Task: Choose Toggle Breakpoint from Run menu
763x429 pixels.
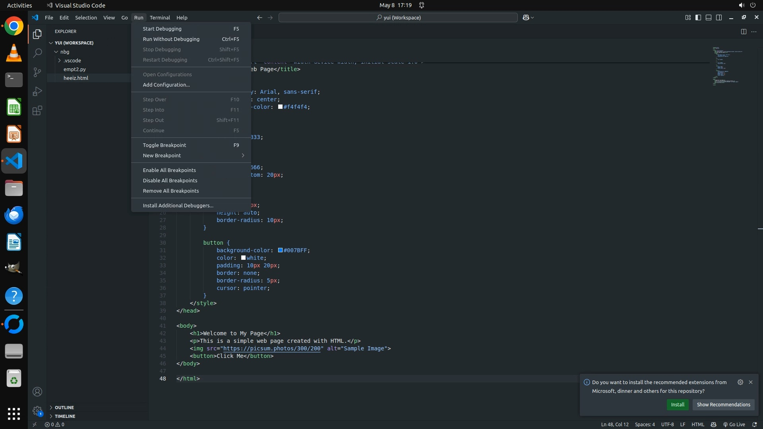Action: tap(165, 145)
